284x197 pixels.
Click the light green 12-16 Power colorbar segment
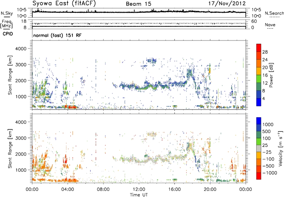(x=259, y=79)
